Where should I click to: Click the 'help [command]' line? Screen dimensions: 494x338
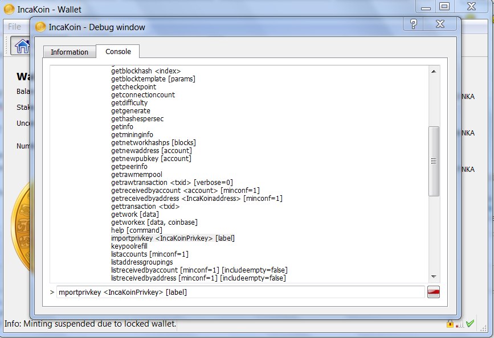[x=137, y=230]
